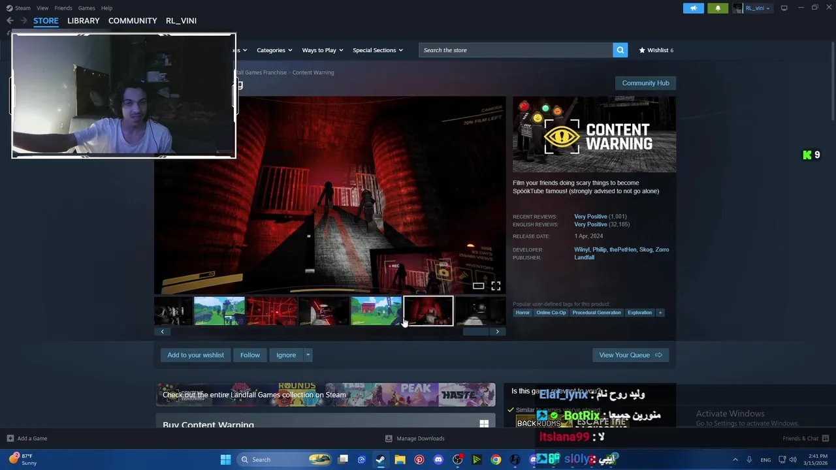Open Task View on the taskbar
This screenshot has width=836, height=470.
[x=343, y=460]
